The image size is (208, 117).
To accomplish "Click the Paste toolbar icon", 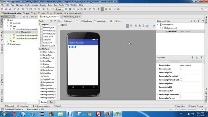I will [x=31, y=9].
